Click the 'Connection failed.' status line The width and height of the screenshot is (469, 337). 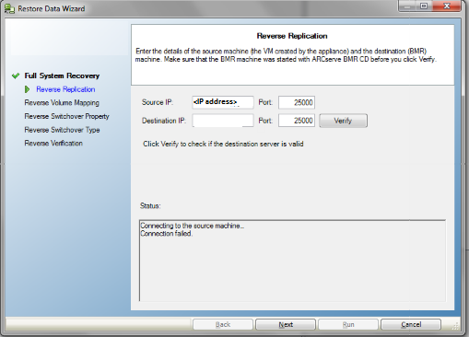167,234
